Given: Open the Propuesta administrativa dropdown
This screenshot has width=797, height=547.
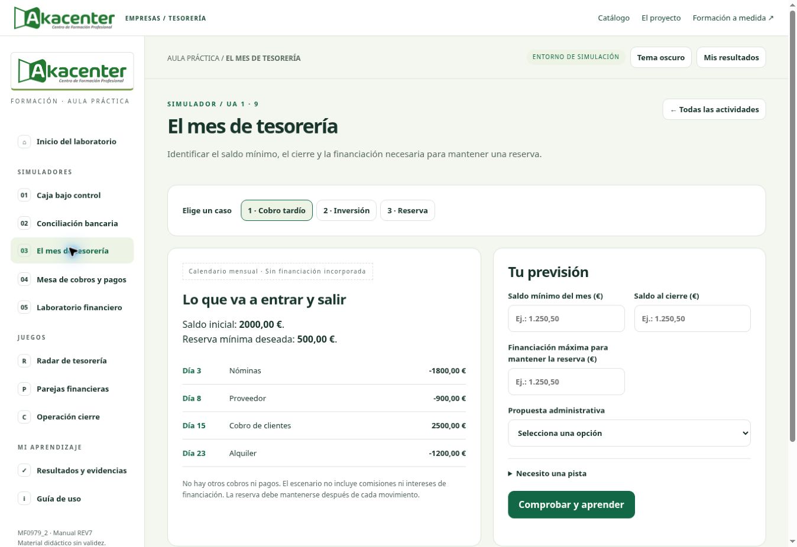Looking at the screenshot, I should click(629, 433).
